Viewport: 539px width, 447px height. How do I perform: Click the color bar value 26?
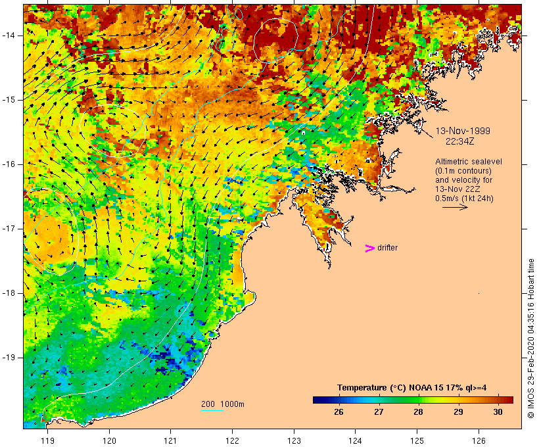coord(339,412)
